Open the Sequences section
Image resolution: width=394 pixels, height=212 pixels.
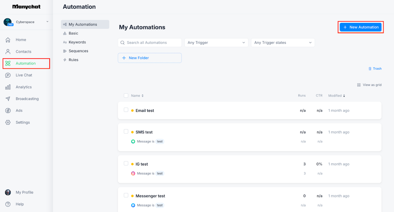click(x=78, y=51)
